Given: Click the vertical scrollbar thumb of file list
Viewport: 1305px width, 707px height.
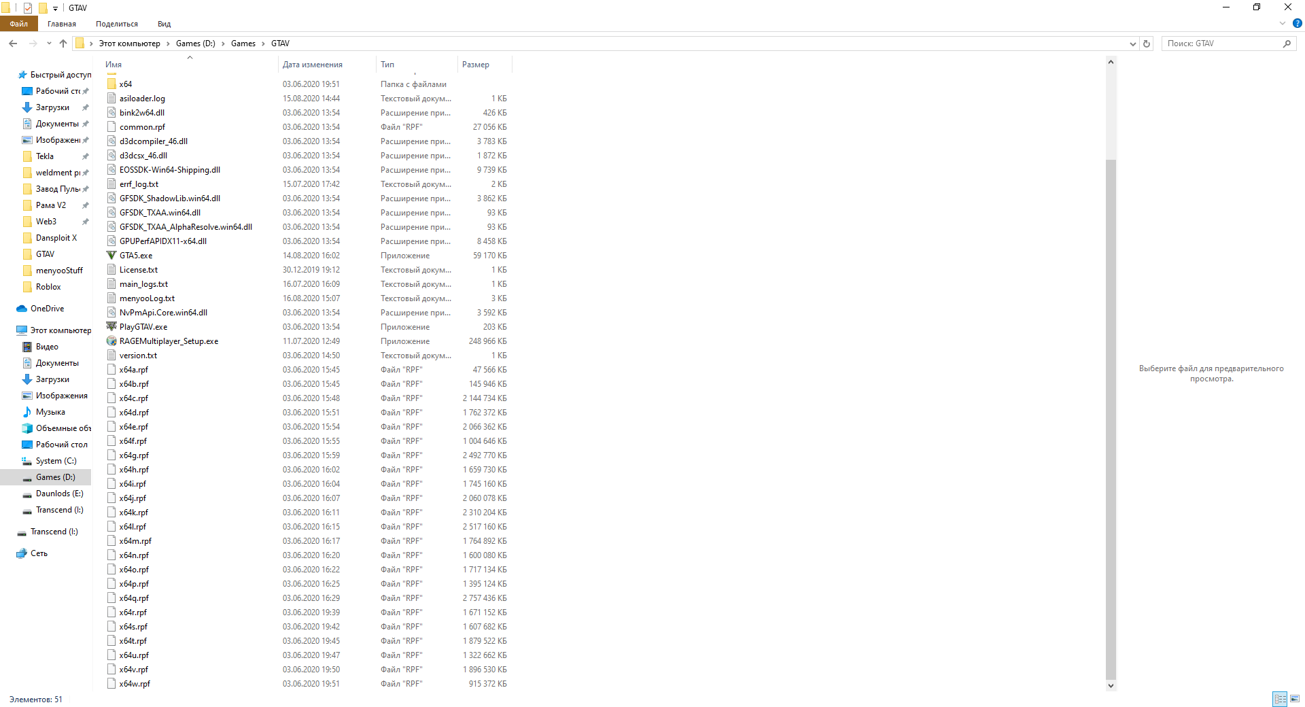Looking at the screenshot, I should 1111,419.
